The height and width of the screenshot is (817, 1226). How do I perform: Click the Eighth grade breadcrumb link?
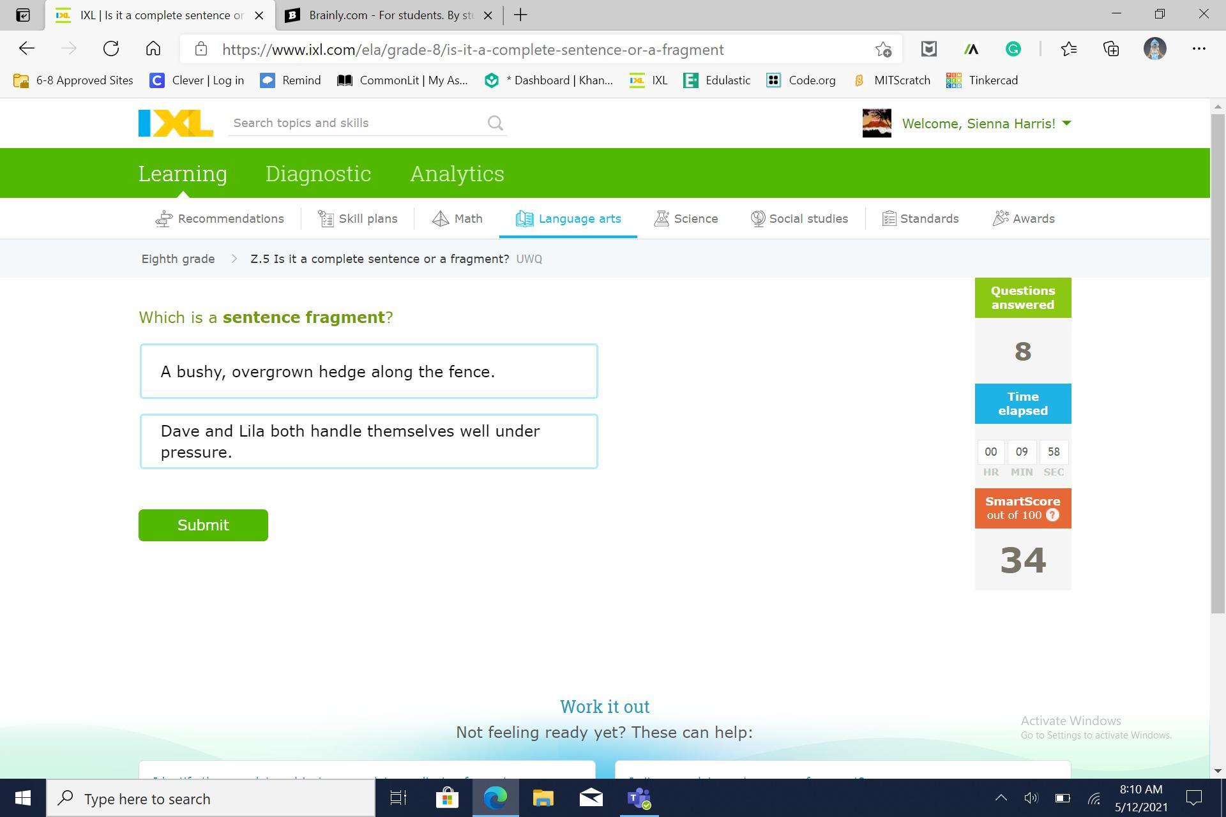coord(178,259)
